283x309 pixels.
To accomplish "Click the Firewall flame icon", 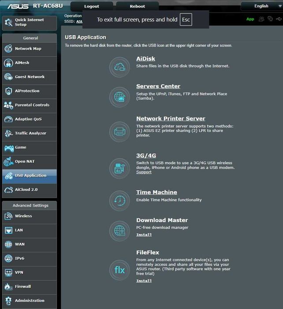I will point(8,286).
